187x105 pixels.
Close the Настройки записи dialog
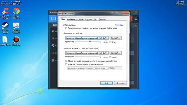coord(125,13)
